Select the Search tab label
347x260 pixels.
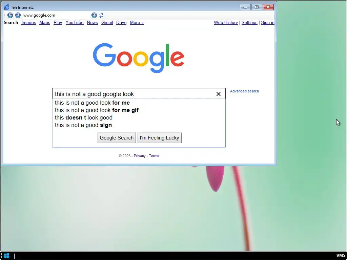(x=11, y=23)
